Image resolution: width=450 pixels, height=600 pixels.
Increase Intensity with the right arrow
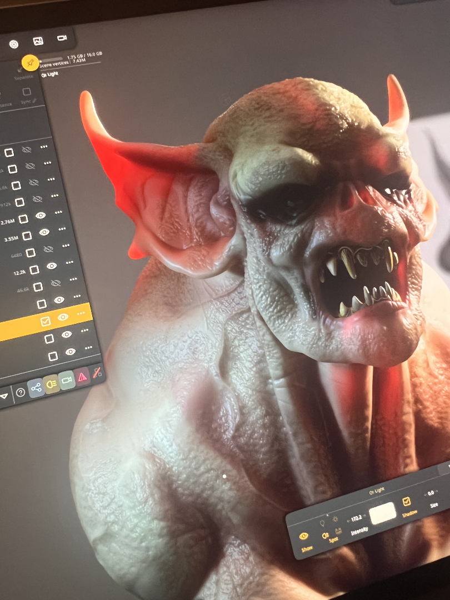point(363,516)
